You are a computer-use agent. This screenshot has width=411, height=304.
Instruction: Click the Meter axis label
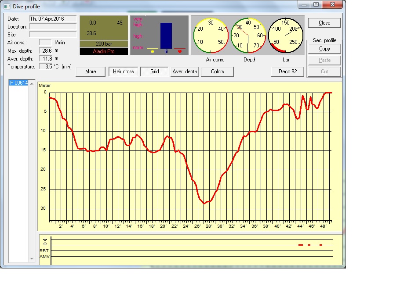(x=44, y=85)
